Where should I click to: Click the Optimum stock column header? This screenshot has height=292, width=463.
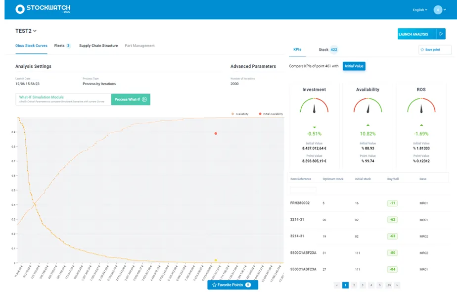pos(333,179)
